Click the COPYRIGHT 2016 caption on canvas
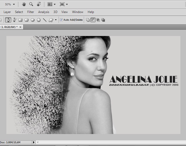Screen dimensions: 186x146 click(167, 85)
